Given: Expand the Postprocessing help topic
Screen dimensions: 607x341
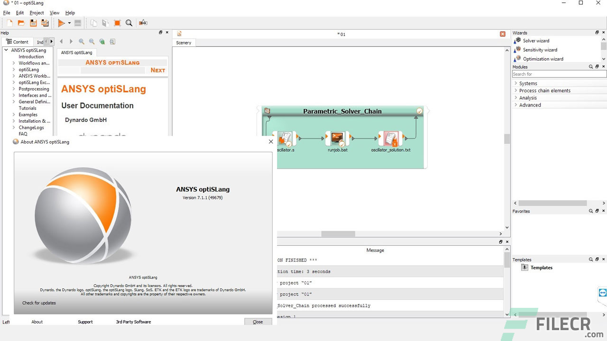Looking at the screenshot, I should tap(14, 89).
